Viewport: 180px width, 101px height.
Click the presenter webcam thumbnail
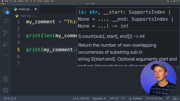click(x=158, y=79)
